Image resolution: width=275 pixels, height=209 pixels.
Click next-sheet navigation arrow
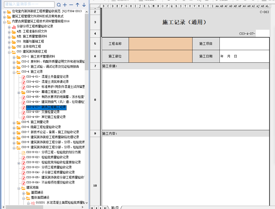(x=100, y=208)
